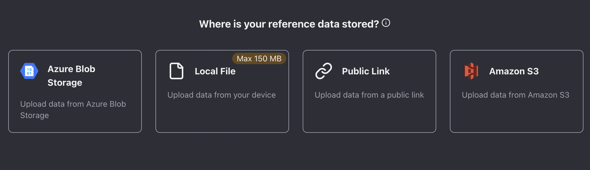This screenshot has height=170, width=590.
Task: Click Upload data from your device description
Action: point(222,95)
